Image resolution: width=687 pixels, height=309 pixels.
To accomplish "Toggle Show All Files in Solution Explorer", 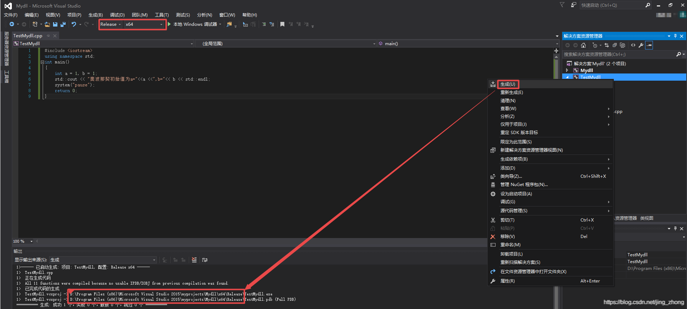I will (622, 45).
